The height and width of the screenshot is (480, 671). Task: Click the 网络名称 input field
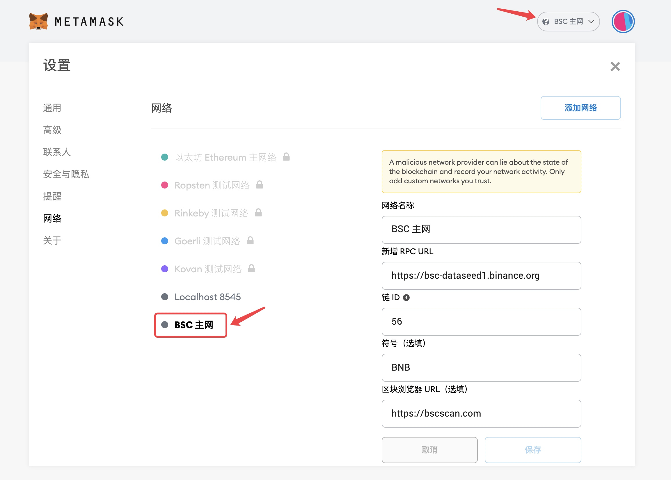(481, 230)
